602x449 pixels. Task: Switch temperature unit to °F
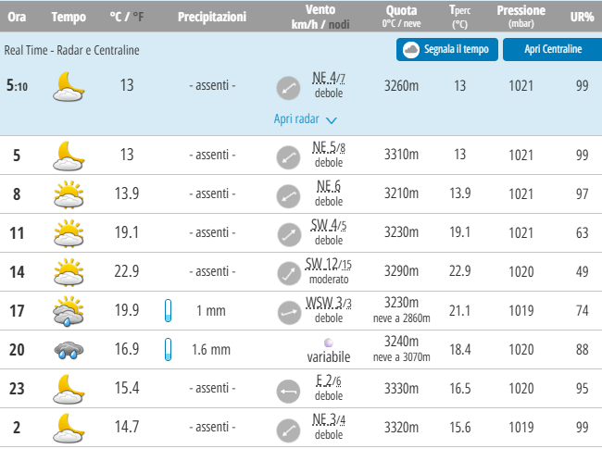click(x=139, y=18)
